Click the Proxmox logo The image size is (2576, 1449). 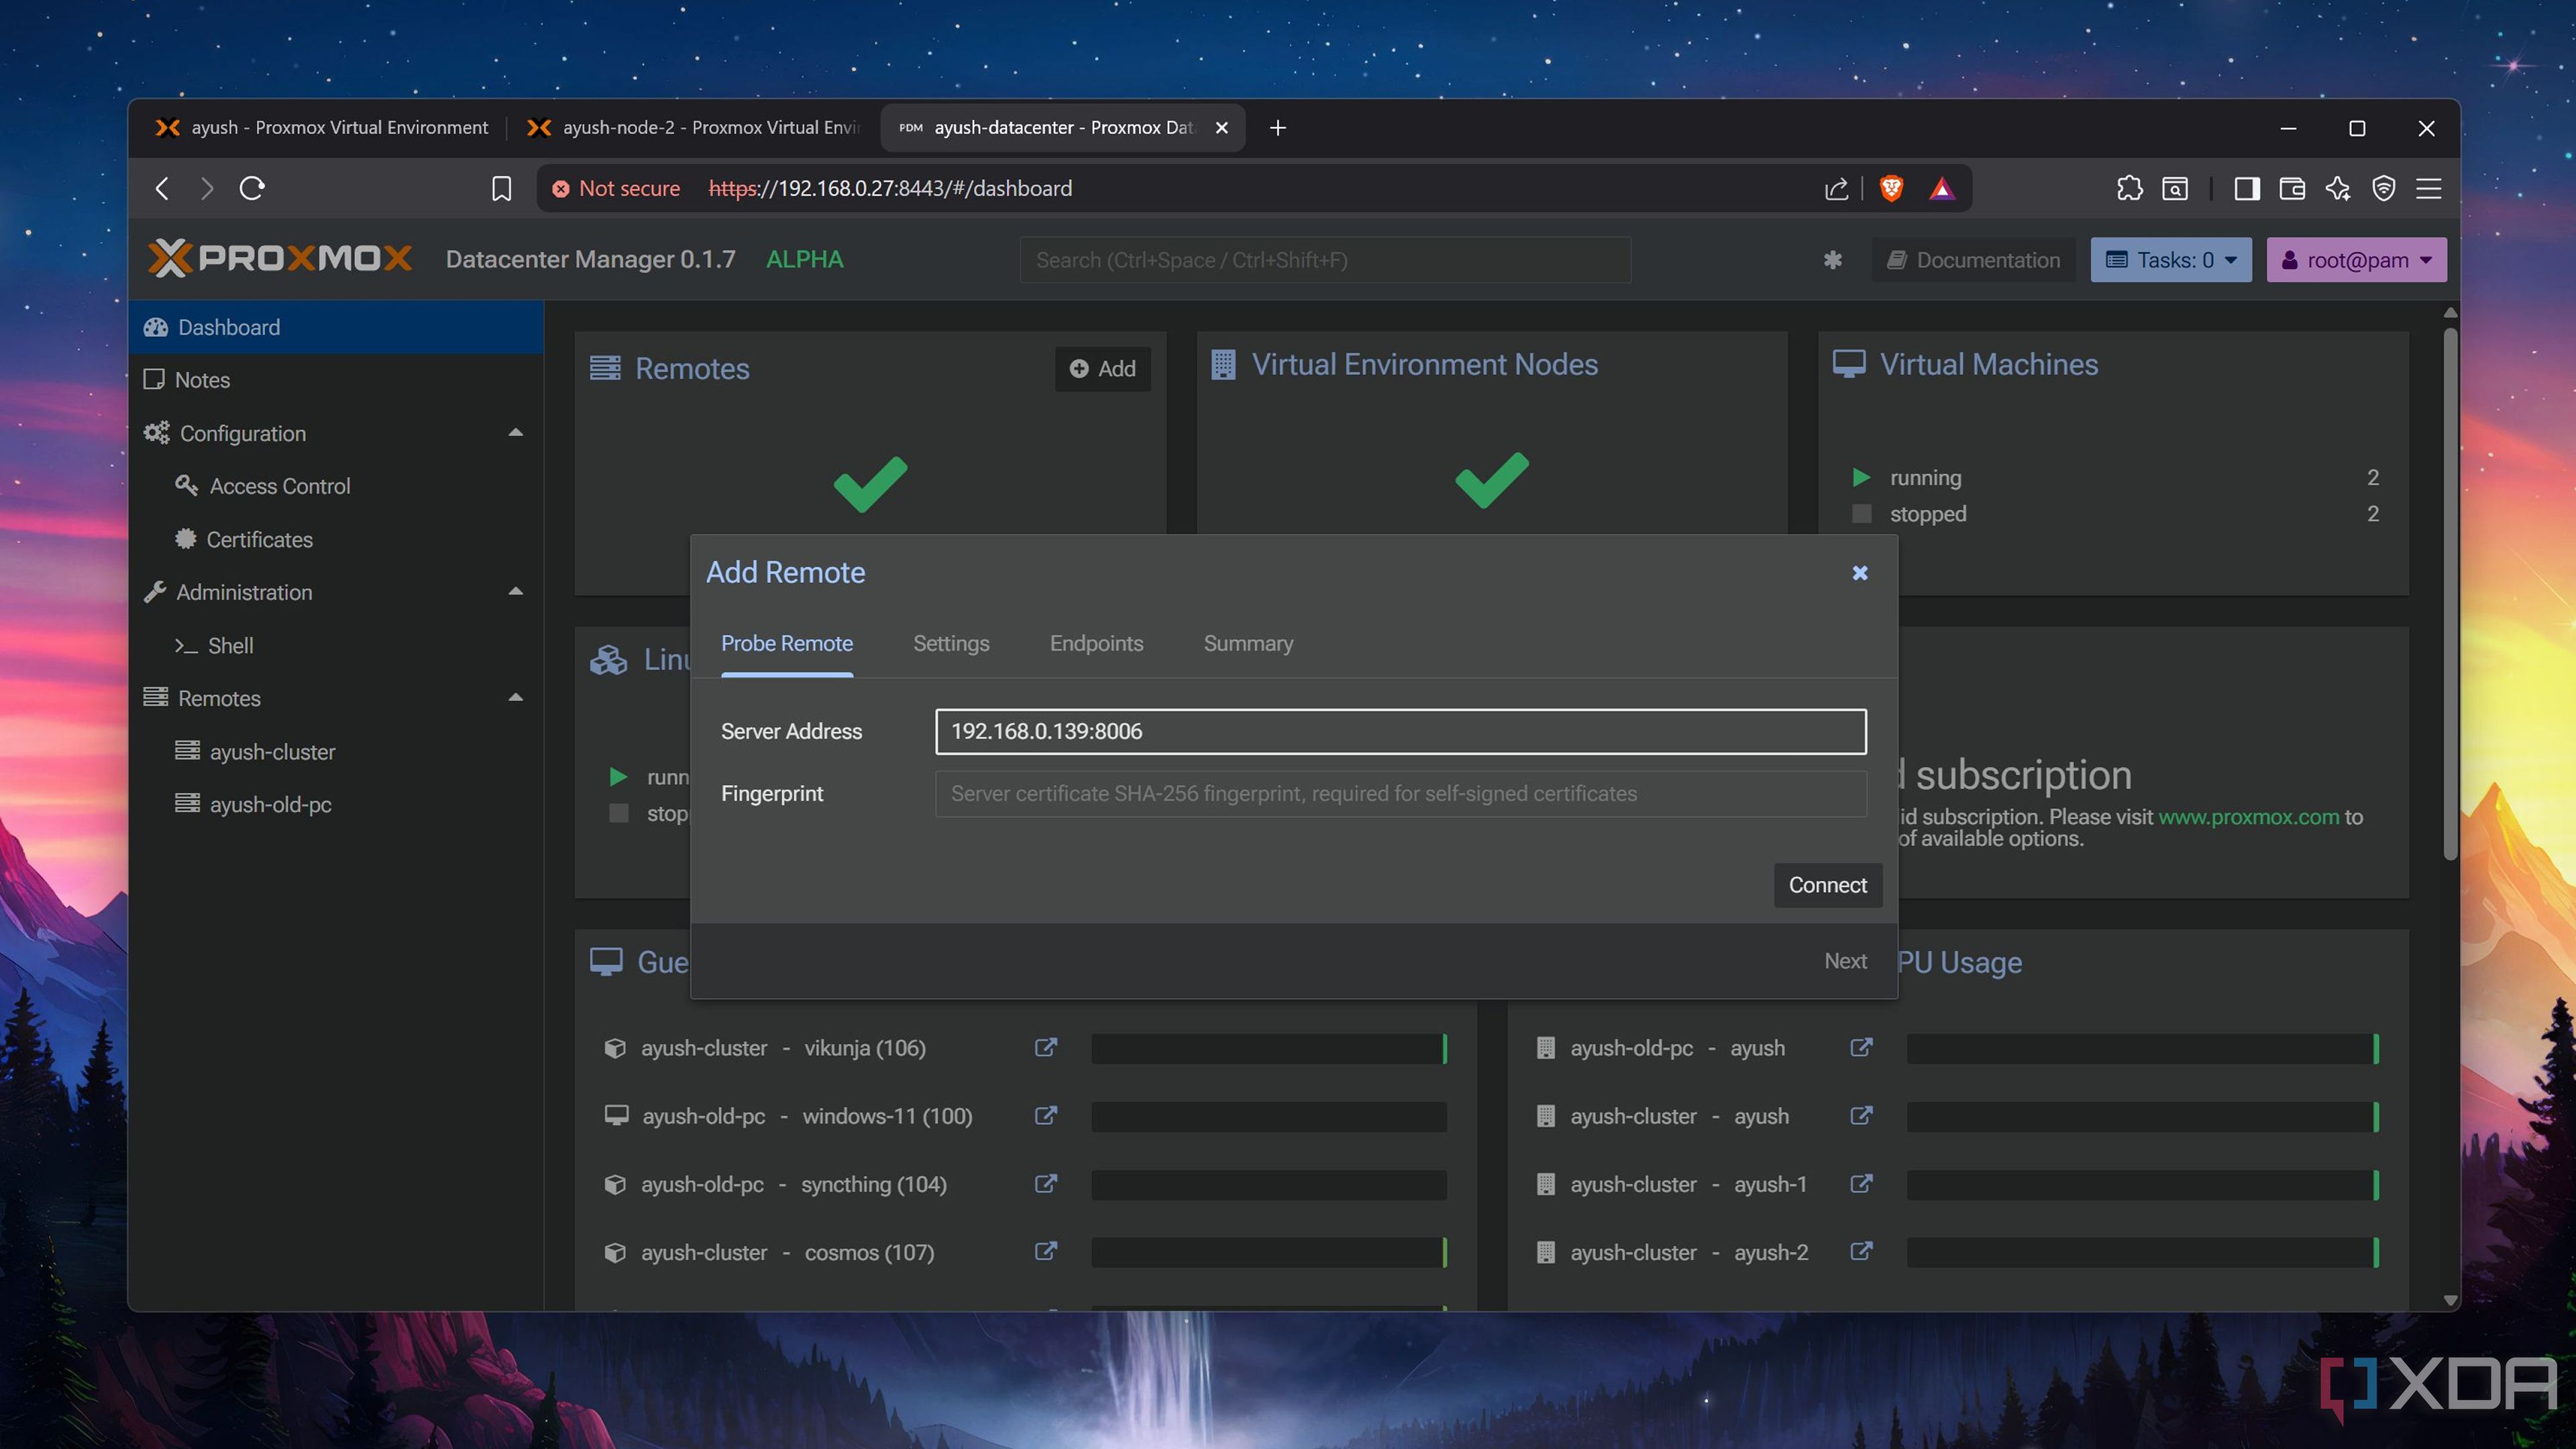[x=279, y=258]
